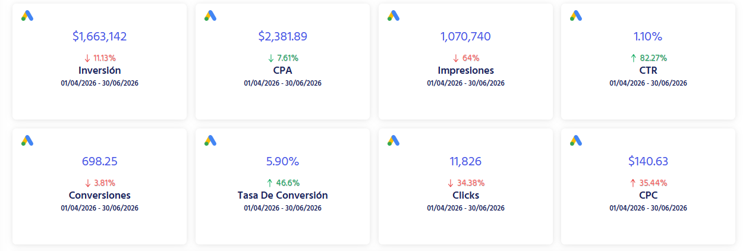The image size is (749, 251).
Task: Click the CTR metric label
Action: click(648, 71)
